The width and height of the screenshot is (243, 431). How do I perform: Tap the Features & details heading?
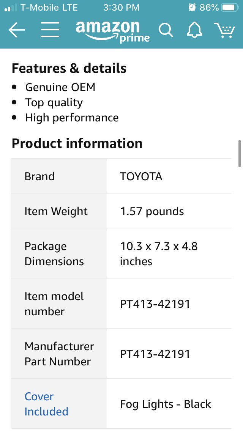tap(69, 68)
